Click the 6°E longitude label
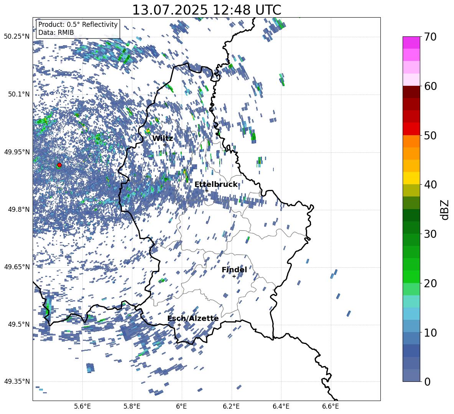454x414 pixels. coord(181,406)
